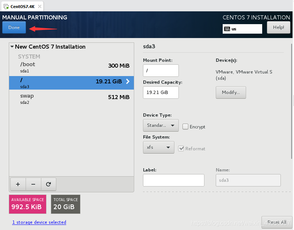This screenshot has height=230, width=294.
Task: Click the sda3 heading in details panel
Action: [149, 46]
